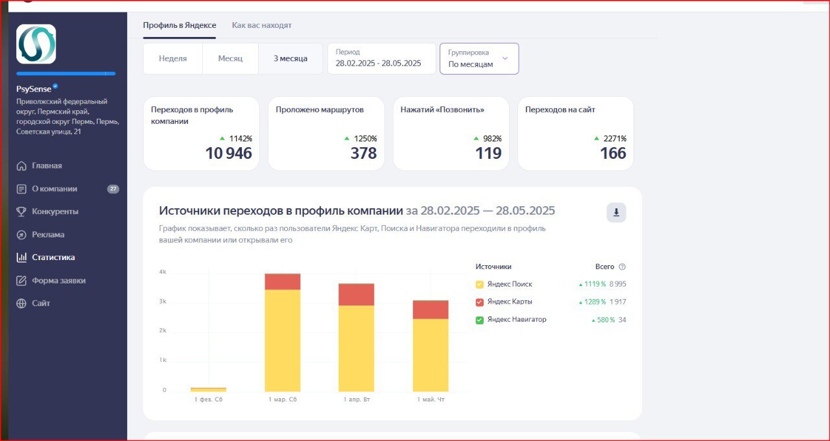
Task: Click the Яндекс Навигатор total 34
Action: (622, 320)
